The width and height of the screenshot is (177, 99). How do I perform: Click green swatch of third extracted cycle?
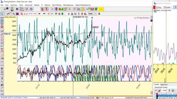click(157, 98)
